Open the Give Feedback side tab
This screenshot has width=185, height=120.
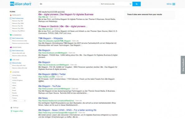pos(183,65)
